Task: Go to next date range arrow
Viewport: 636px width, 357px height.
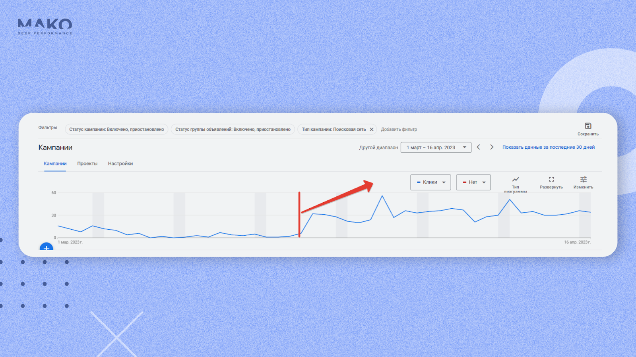Action: (492, 147)
